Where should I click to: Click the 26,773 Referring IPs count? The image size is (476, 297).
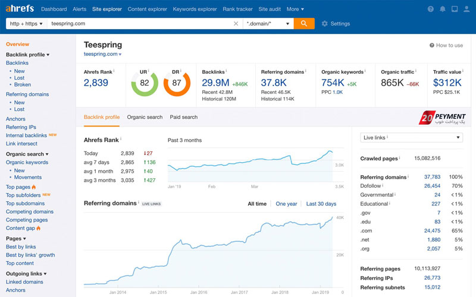433,277
